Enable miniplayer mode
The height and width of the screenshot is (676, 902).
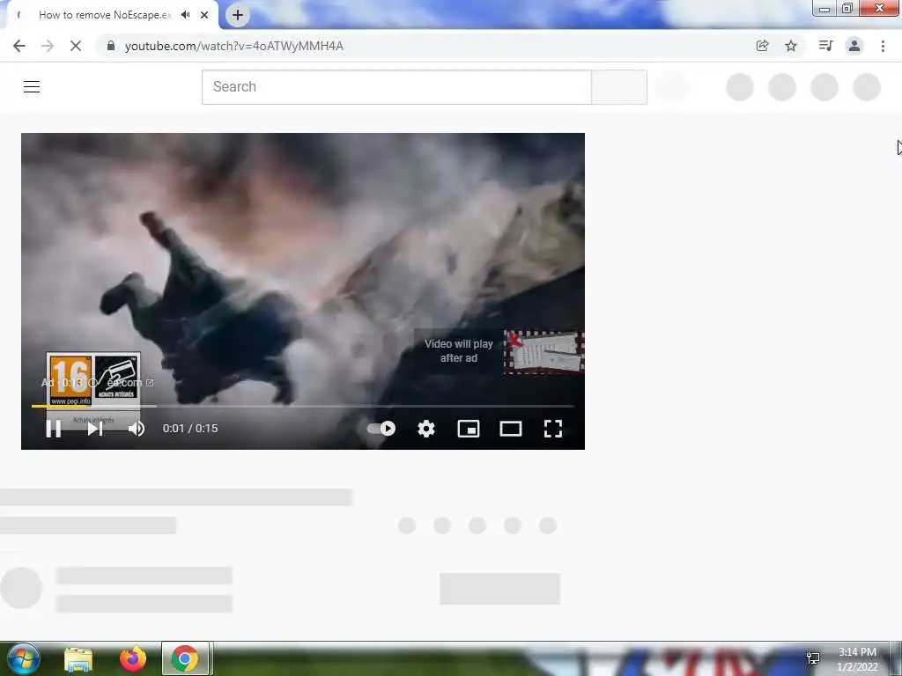(469, 429)
